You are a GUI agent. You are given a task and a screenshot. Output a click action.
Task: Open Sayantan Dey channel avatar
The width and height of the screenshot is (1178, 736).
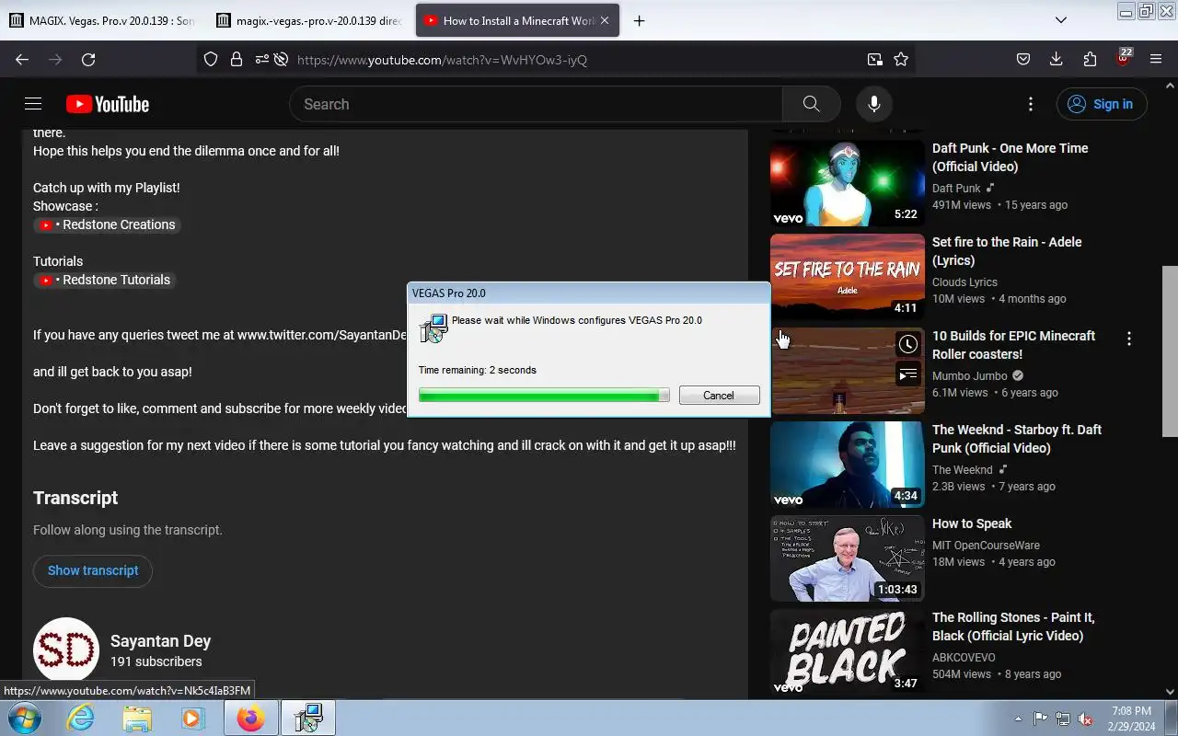point(66,650)
